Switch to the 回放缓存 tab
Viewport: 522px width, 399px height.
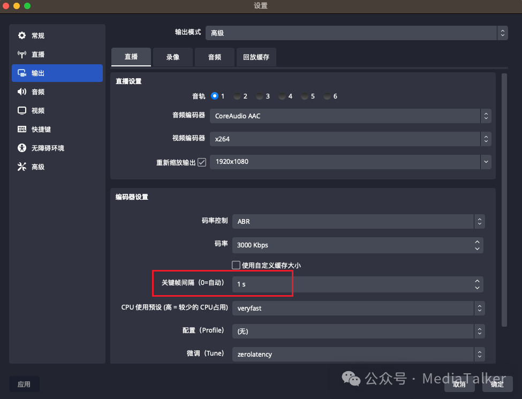pyautogui.click(x=256, y=57)
